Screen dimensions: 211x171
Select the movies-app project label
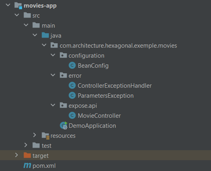coord(40,6)
